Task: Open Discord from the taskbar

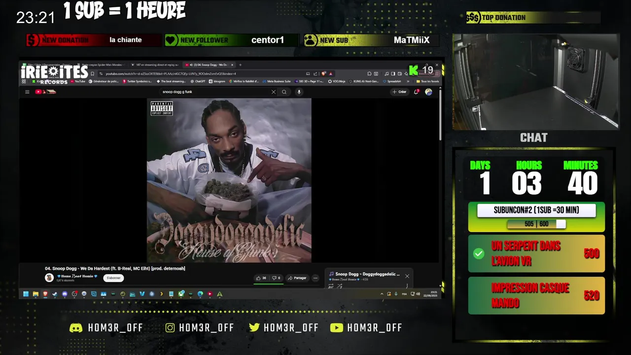Action: 65,294
